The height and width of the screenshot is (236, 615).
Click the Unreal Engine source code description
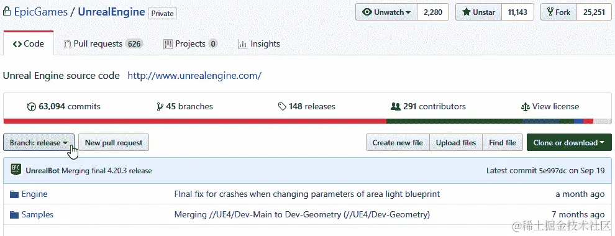click(x=61, y=76)
